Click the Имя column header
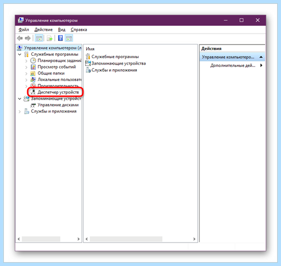This screenshot has height=266, width=281. point(90,49)
